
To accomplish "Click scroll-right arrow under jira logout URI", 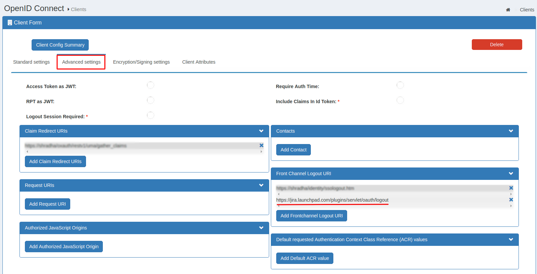I will coord(511,206).
